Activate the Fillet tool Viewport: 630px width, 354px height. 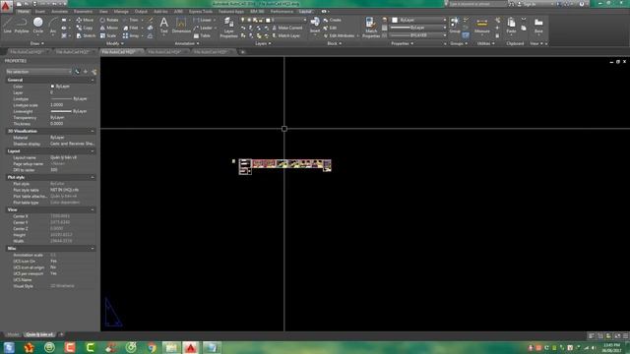[131, 28]
